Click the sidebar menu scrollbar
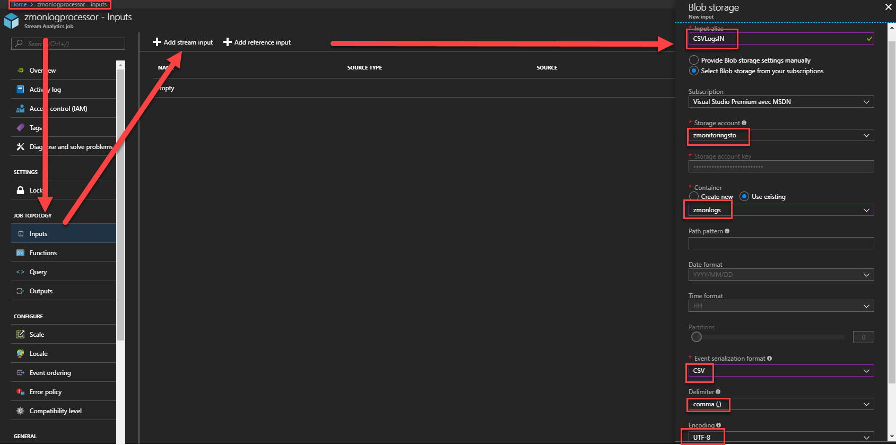The width and height of the screenshot is (896, 445). (120, 204)
